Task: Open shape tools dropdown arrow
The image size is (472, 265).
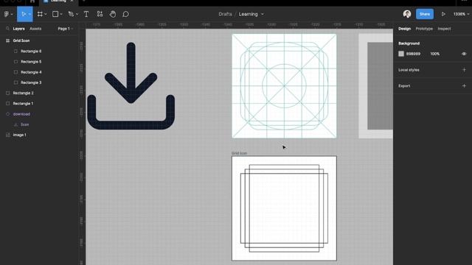Action: click(61, 15)
